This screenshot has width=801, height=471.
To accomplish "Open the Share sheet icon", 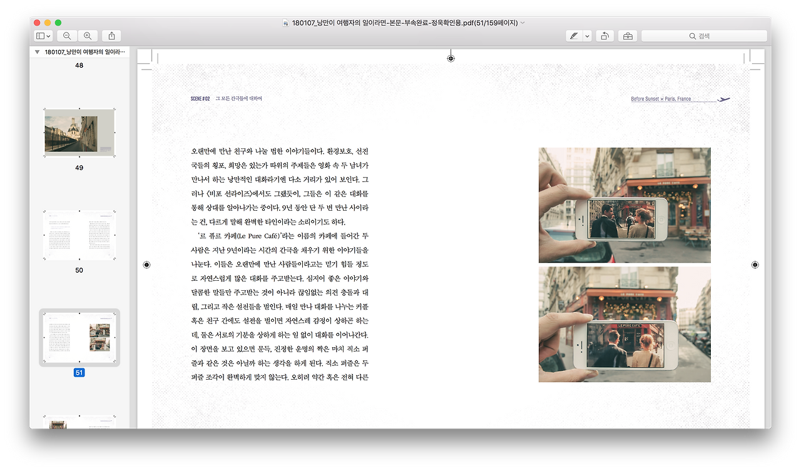I will coord(111,36).
